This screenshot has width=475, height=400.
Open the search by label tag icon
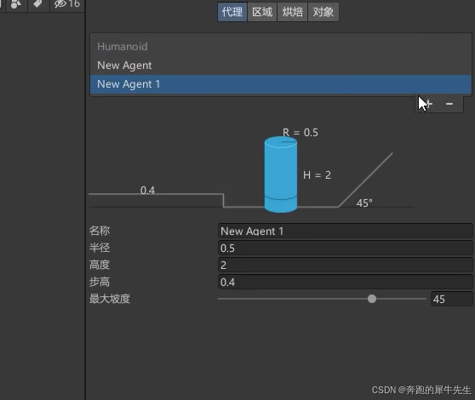click(x=37, y=4)
